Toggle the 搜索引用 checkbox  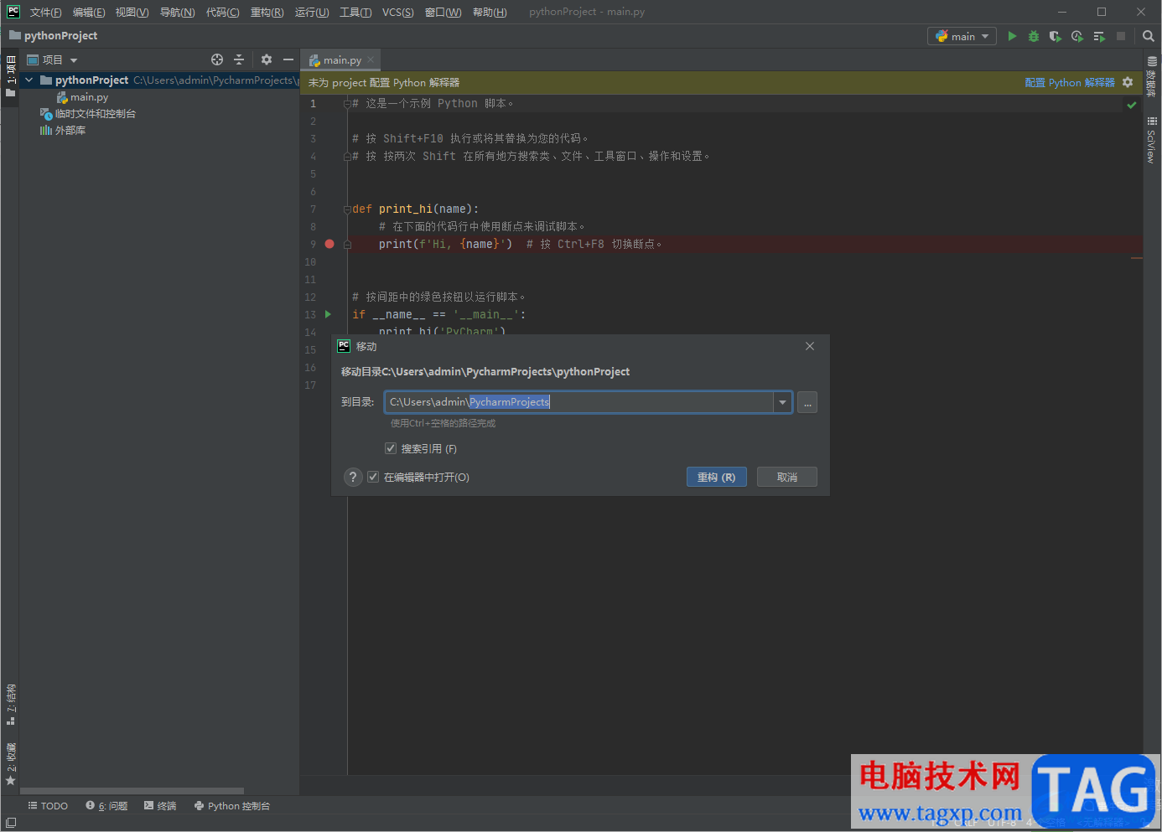(391, 448)
